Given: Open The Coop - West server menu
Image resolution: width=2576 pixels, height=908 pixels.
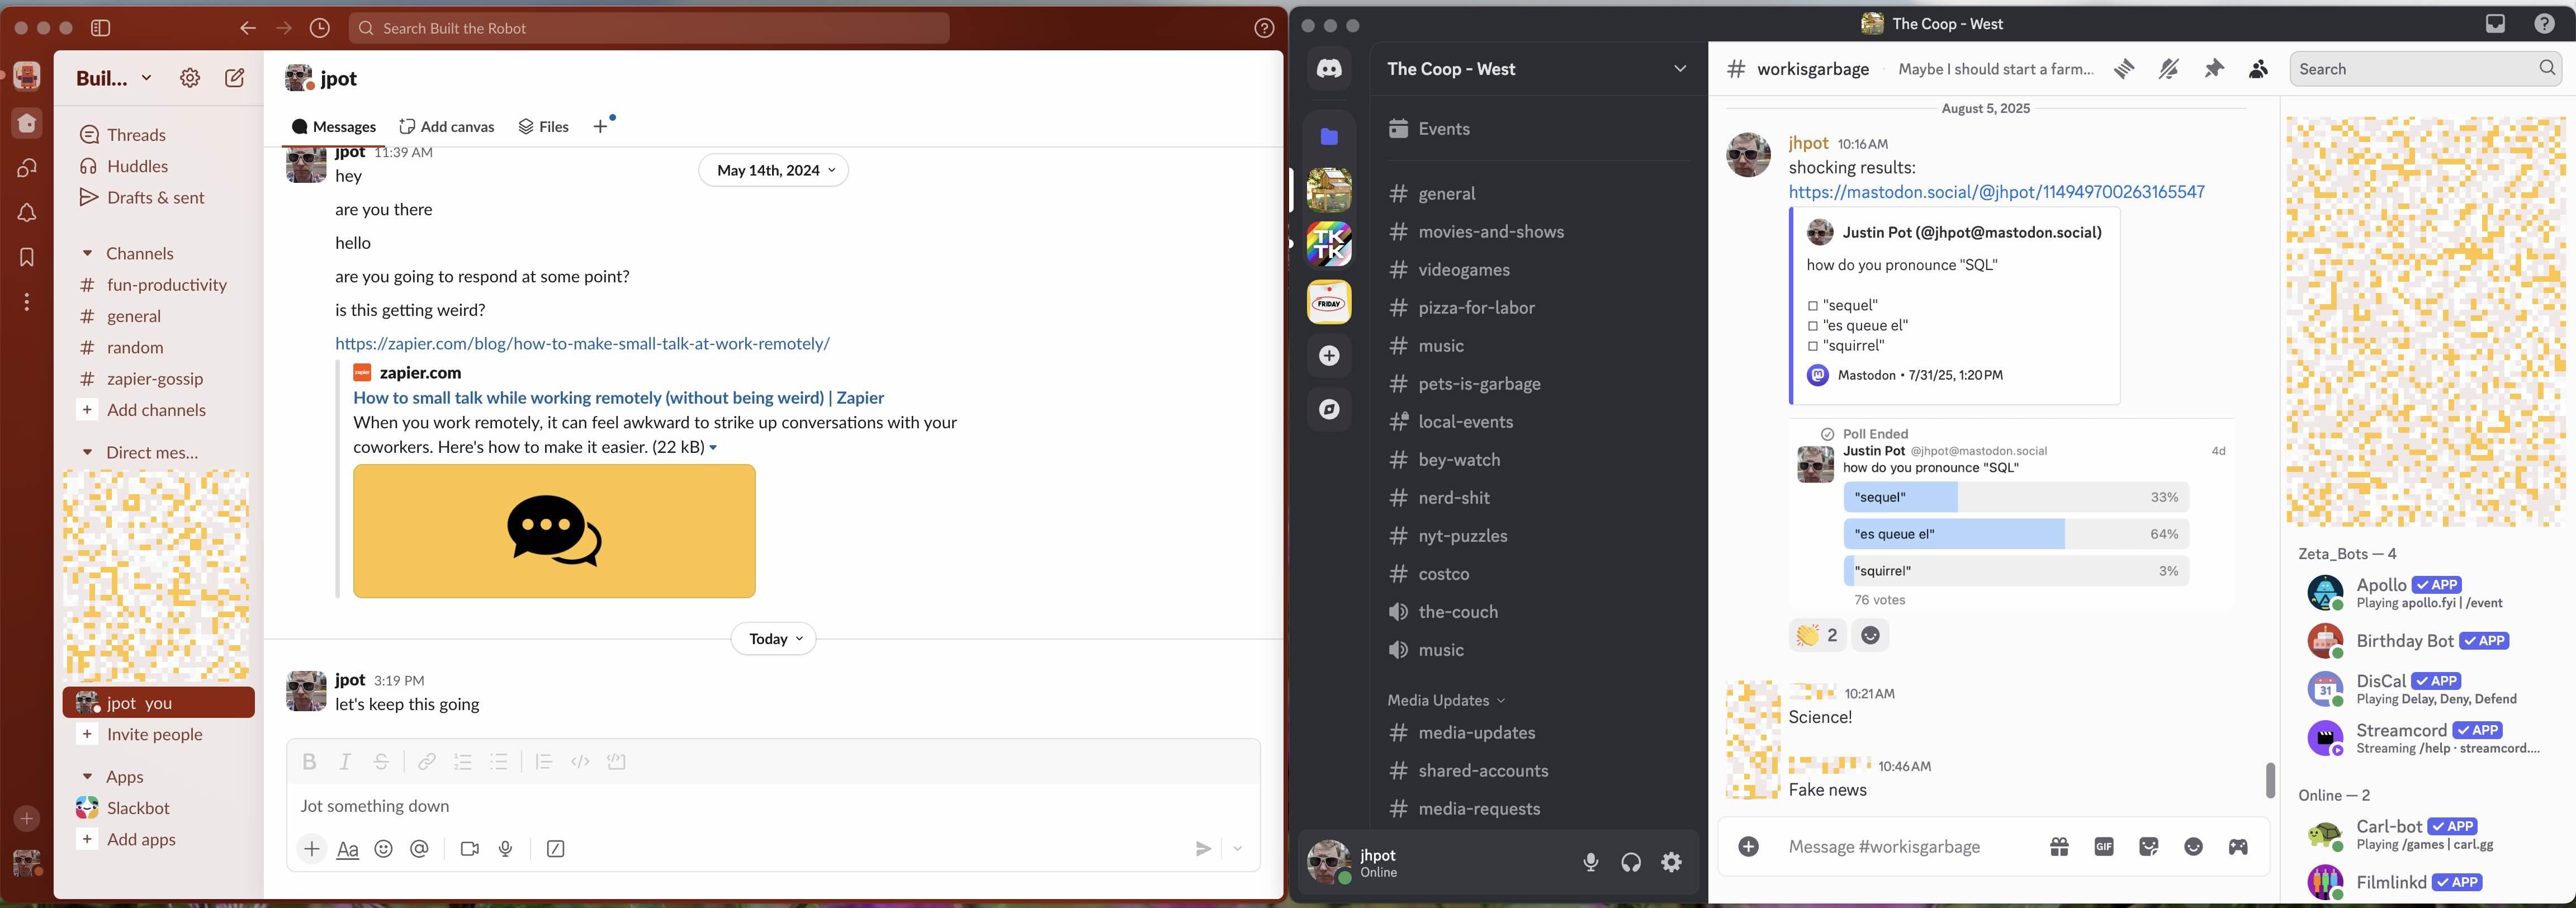Looking at the screenshot, I should coord(1537,69).
